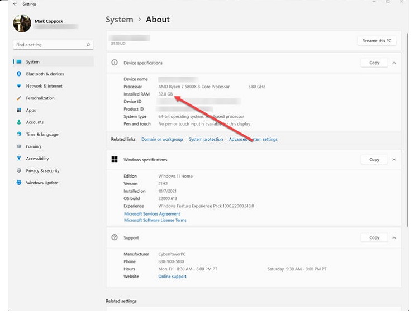Open the Apps icon in sidebar

[19, 110]
